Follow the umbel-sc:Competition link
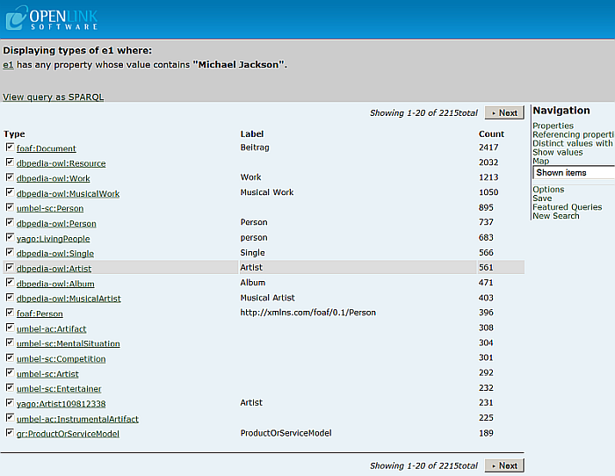This screenshot has width=615, height=476. pos(61,359)
